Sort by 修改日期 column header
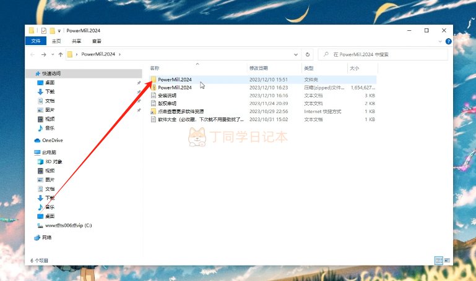Viewport: 476px width, 281px height. pos(259,68)
